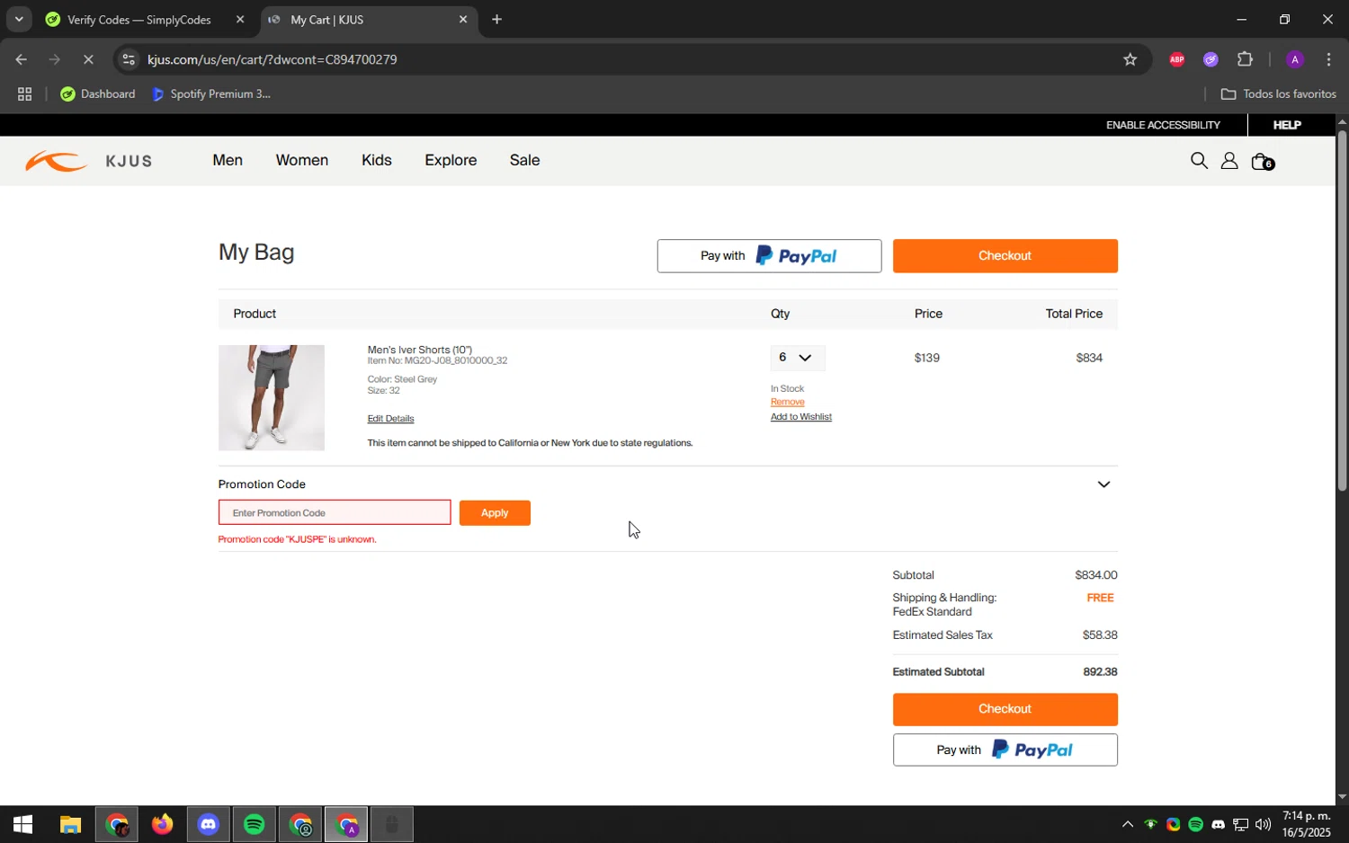1349x843 pixels.
Task: Stop page loading button
Action: [88, 59]
